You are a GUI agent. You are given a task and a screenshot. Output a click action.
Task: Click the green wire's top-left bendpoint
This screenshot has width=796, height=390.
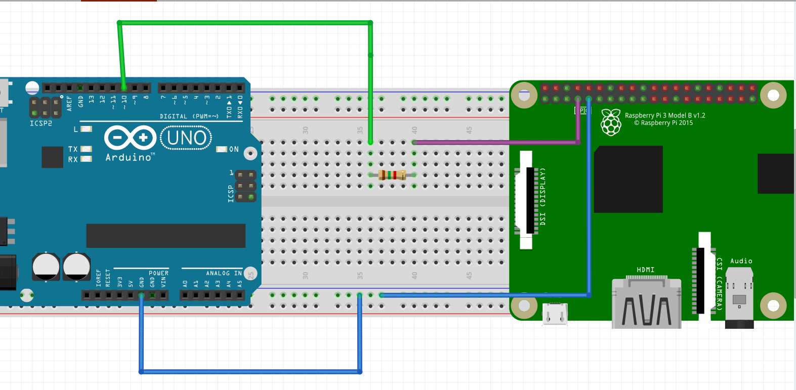119,23
